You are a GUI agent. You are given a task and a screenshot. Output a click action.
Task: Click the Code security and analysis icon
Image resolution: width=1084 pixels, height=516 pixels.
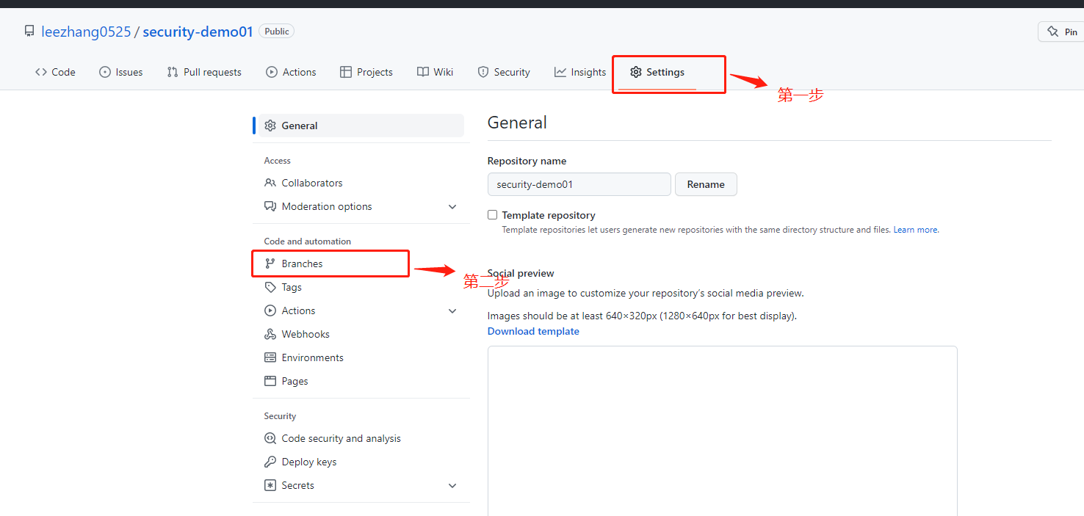point(270,438)
